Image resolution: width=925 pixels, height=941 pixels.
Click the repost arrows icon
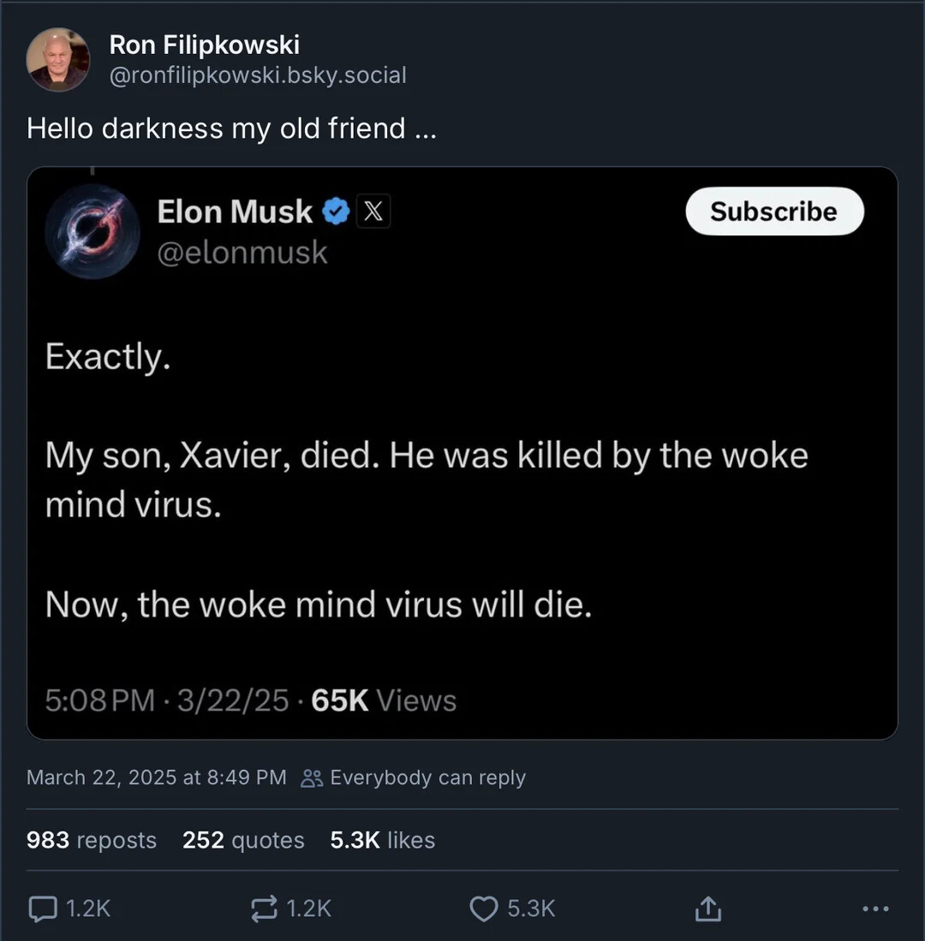[264, 908]
